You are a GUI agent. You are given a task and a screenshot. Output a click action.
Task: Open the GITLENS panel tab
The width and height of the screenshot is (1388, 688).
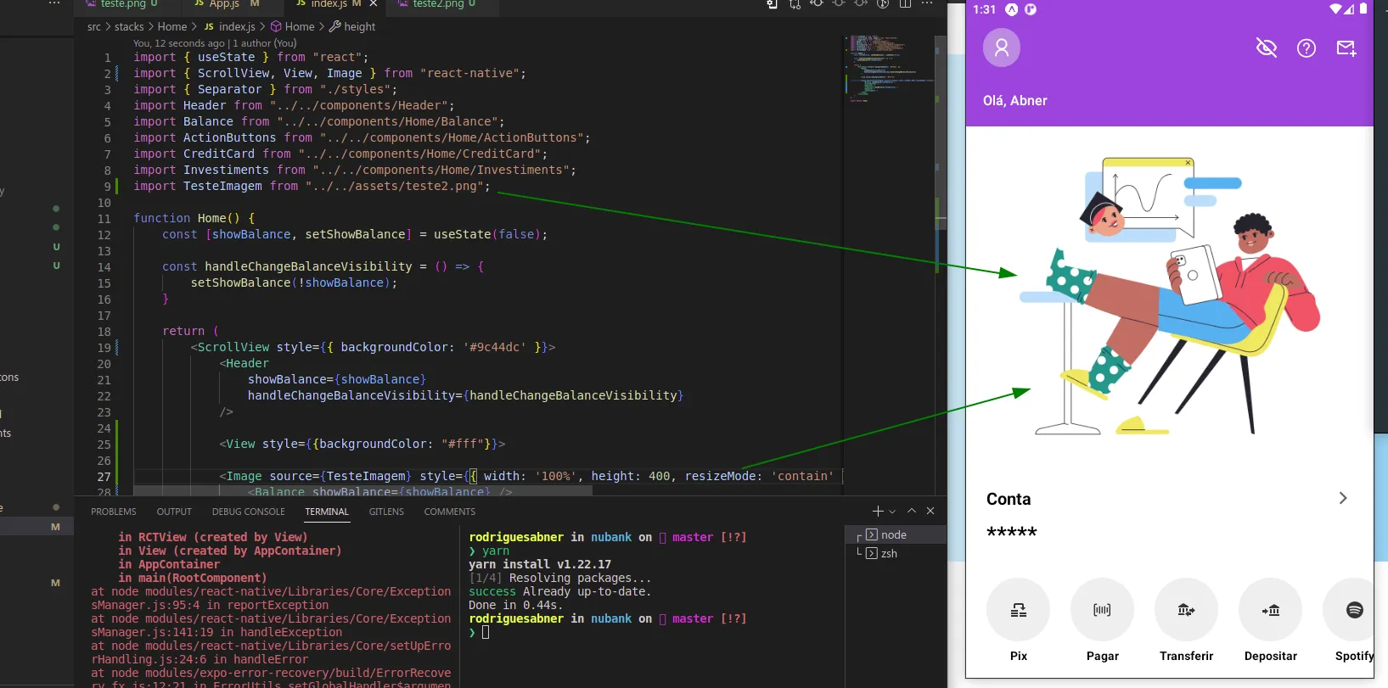(386, 512)
